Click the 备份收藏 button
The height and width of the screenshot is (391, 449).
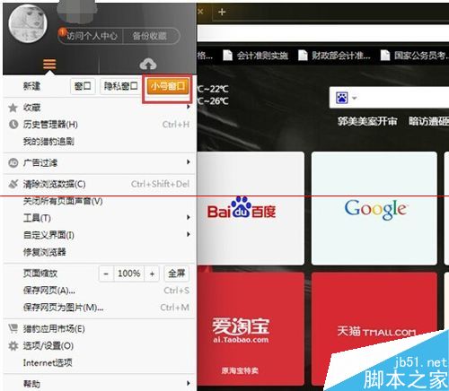pos(151,36)
